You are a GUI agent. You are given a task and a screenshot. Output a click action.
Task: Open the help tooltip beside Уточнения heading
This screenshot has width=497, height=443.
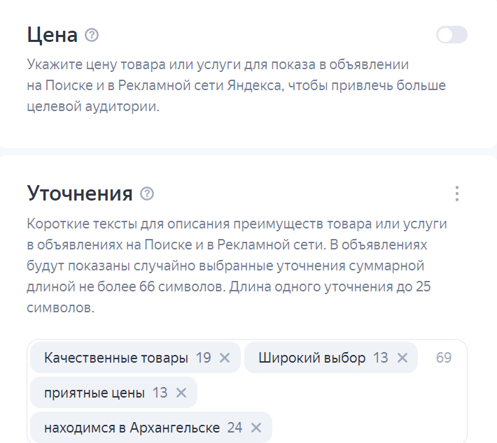pyautogui.click(x=147, y=194)
